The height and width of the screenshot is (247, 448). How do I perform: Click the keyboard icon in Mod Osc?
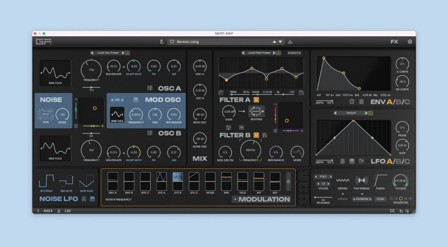pos(136,100)
